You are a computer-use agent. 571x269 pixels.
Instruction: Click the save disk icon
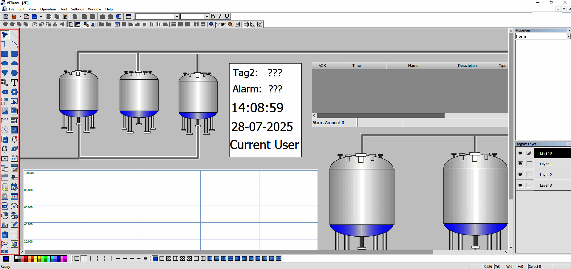35,17
